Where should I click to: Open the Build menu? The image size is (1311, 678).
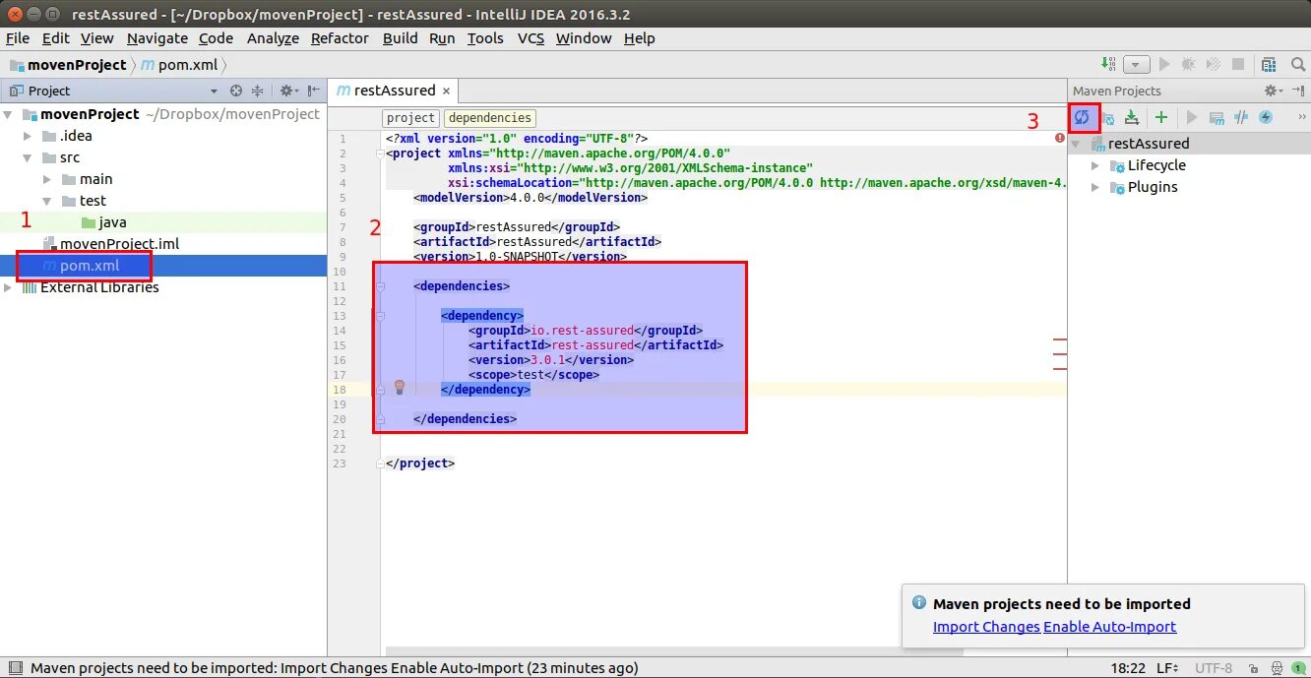click(x=401, y=38)
